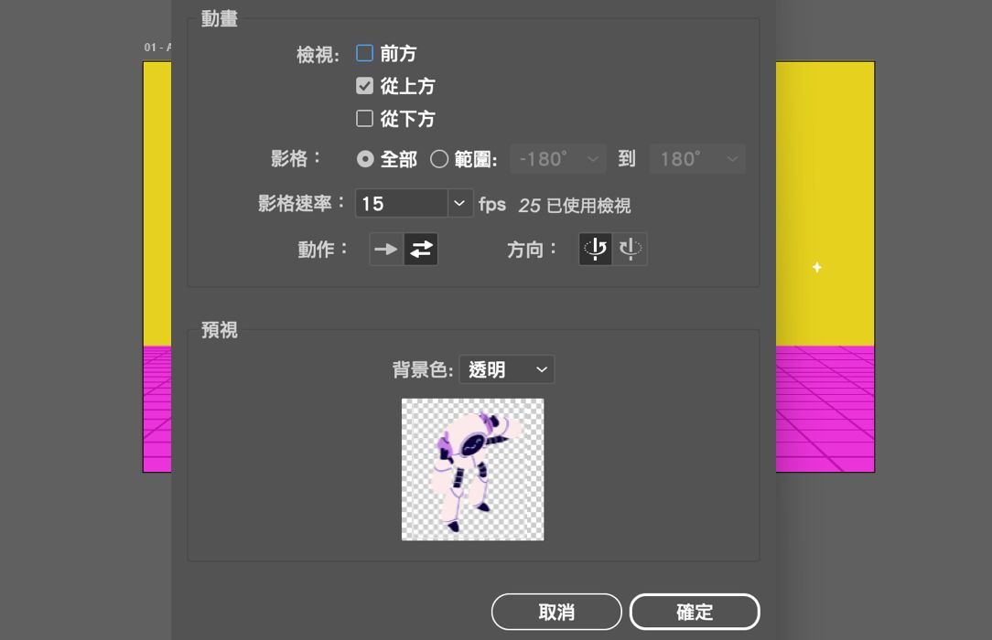The image size is (992, 640).
Task: Open the frame rate fps dropdown
Action: click(x=458, y=203)
